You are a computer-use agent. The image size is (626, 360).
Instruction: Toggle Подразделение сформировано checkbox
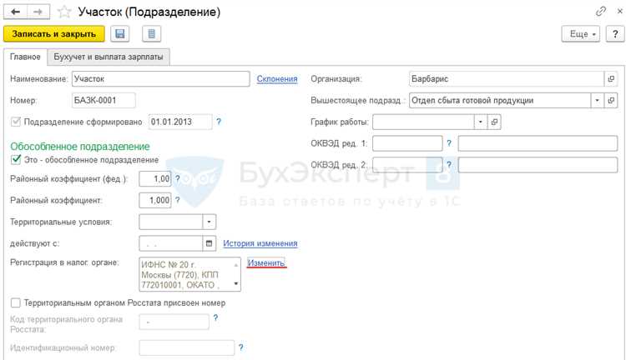pyautogui.click(x=16, y=122)
